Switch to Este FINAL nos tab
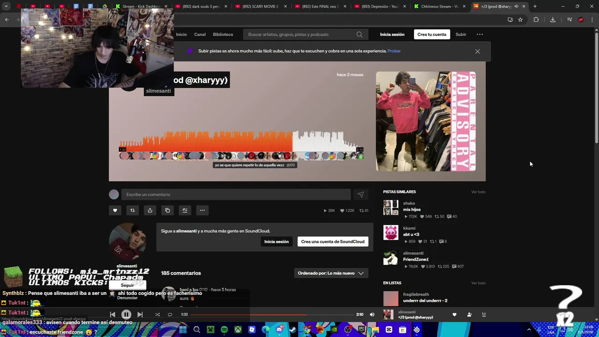The height and width of the screenshot is (337, 599). pos(321,7)
